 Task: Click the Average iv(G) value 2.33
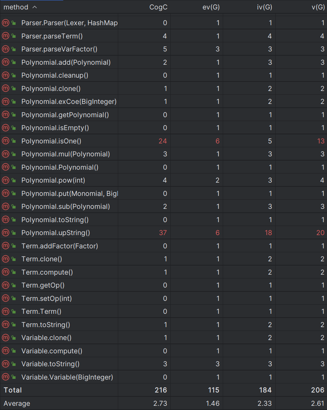pos(265,403)
